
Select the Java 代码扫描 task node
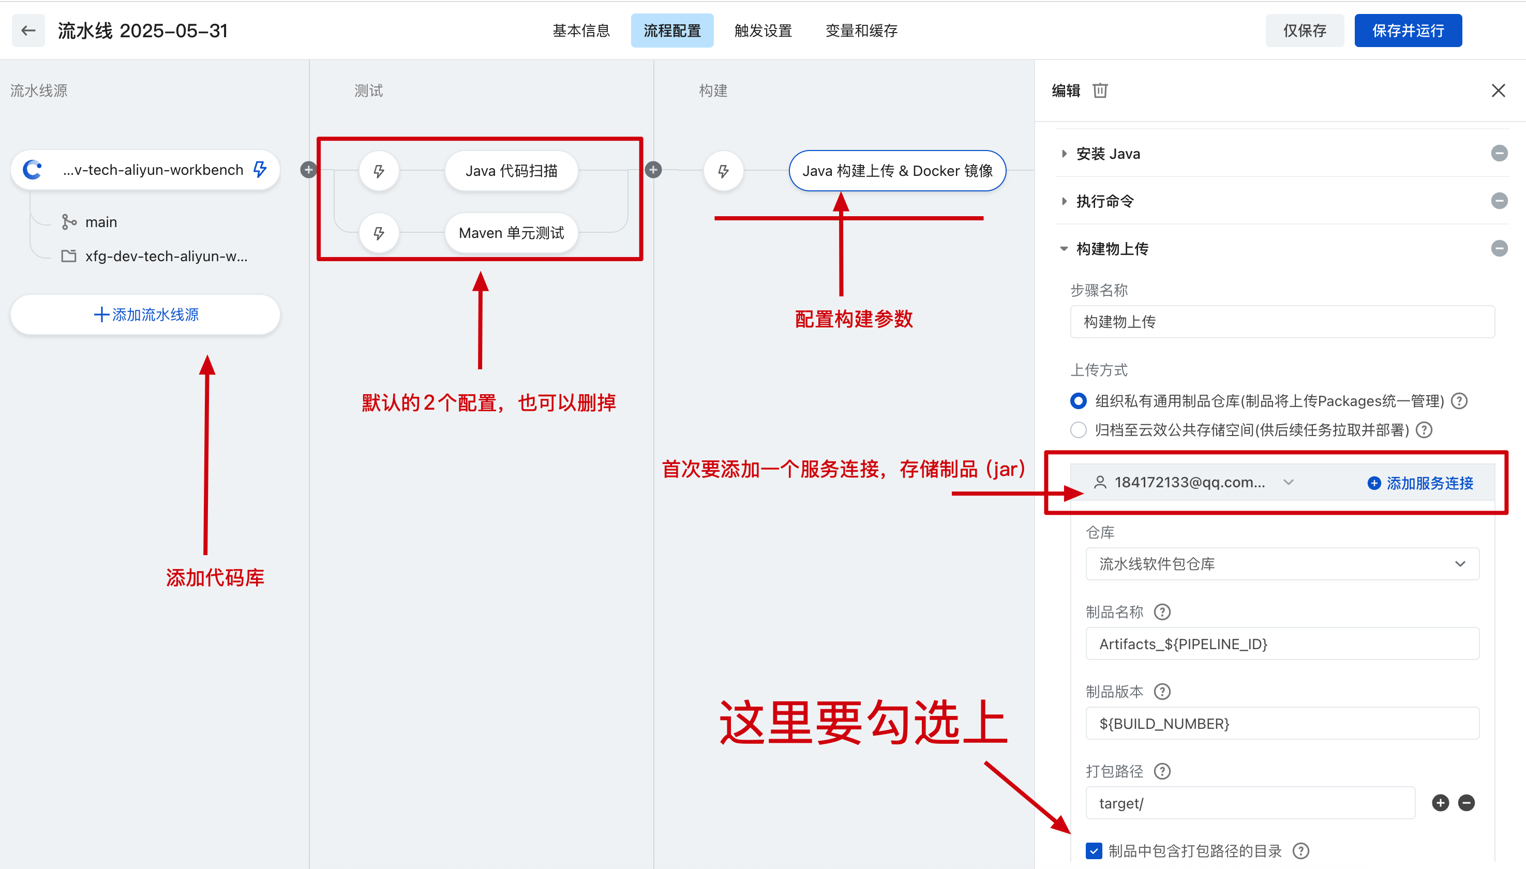512,171
